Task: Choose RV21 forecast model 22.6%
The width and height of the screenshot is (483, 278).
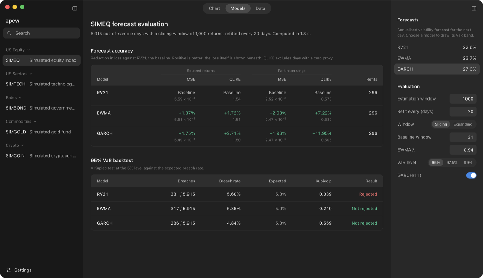Action: tap(437, 47)
